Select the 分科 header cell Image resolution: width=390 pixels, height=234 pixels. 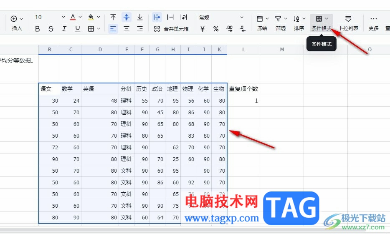click(x=127, y=89)
